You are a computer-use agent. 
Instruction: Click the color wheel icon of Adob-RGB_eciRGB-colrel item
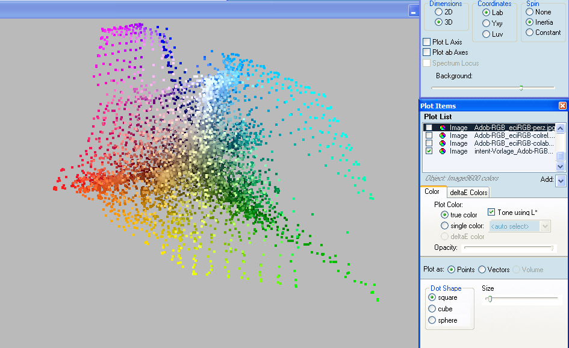click(x=443, y=135)
